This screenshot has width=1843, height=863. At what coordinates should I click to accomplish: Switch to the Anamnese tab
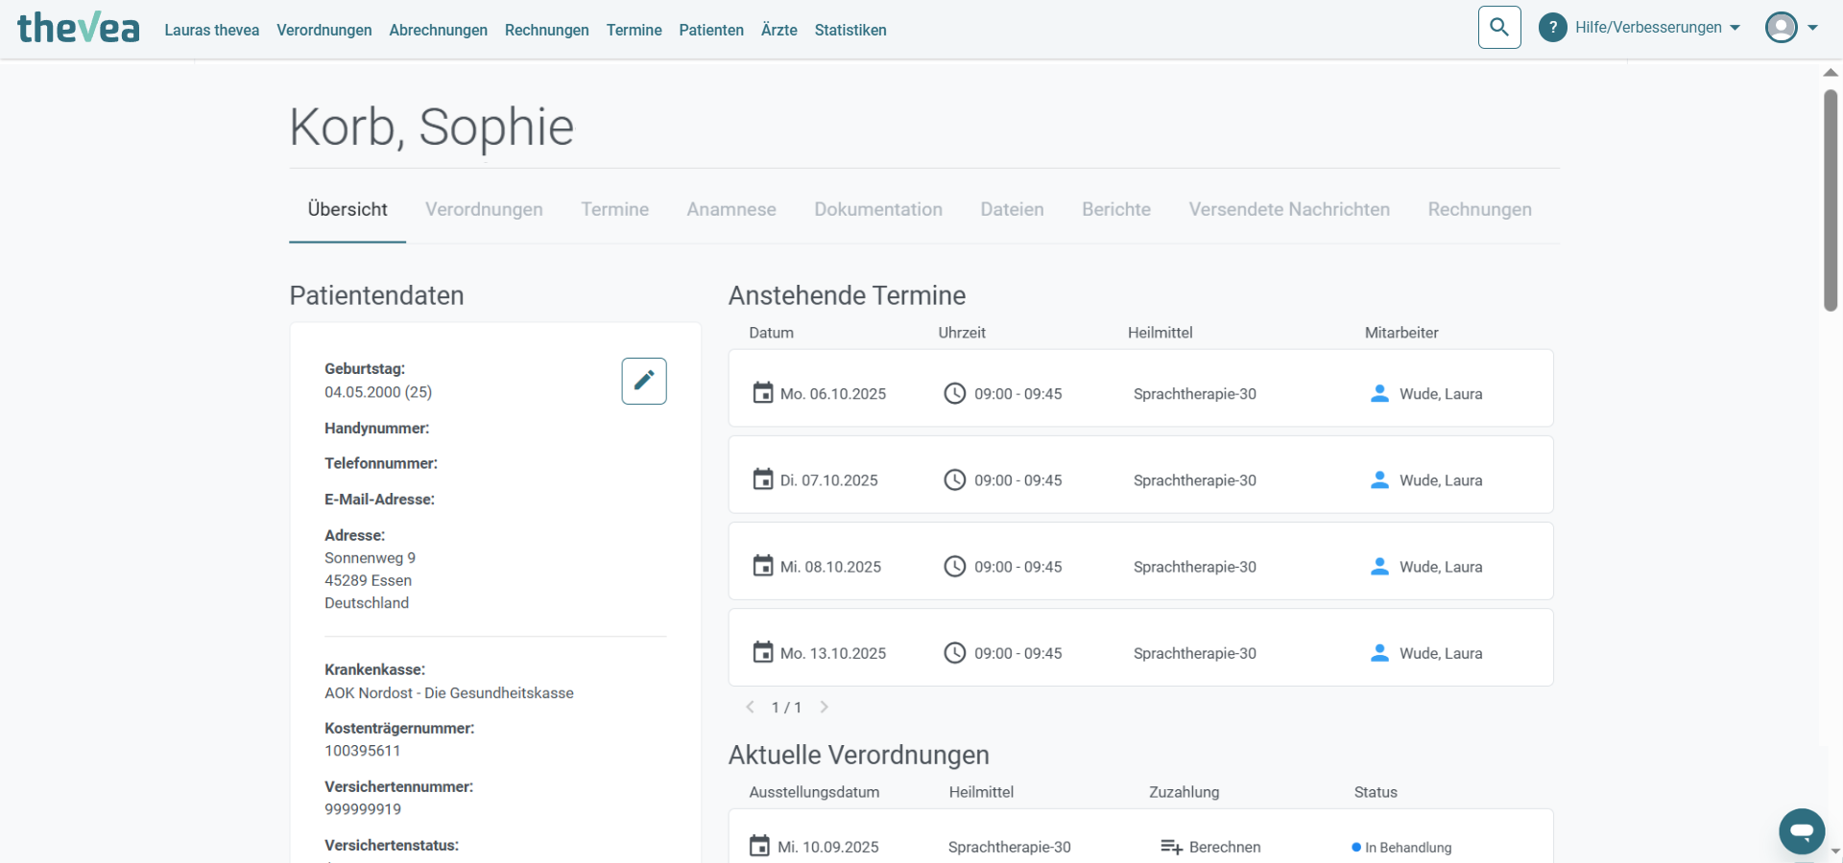731,209
